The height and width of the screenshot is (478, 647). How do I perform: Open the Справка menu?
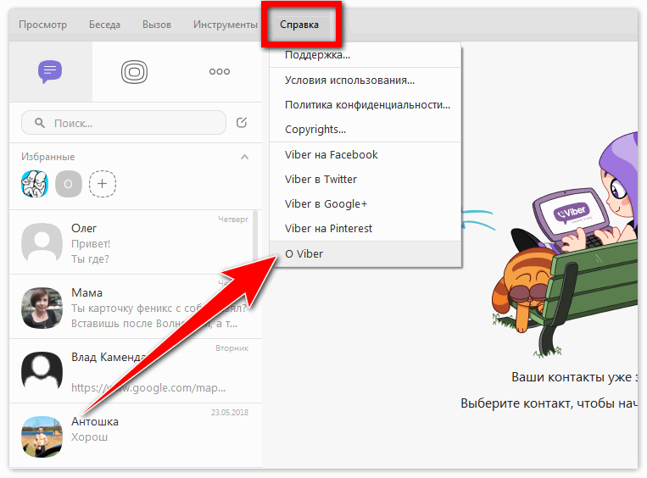tap(299, 25)
